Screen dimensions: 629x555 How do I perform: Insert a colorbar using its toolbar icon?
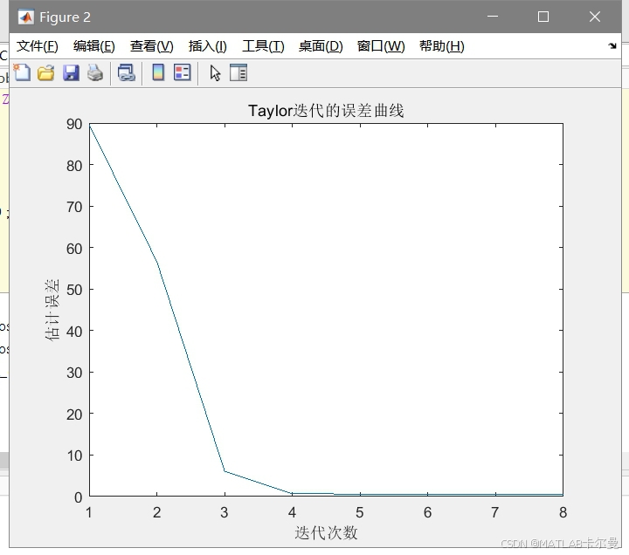click(158, 73)
